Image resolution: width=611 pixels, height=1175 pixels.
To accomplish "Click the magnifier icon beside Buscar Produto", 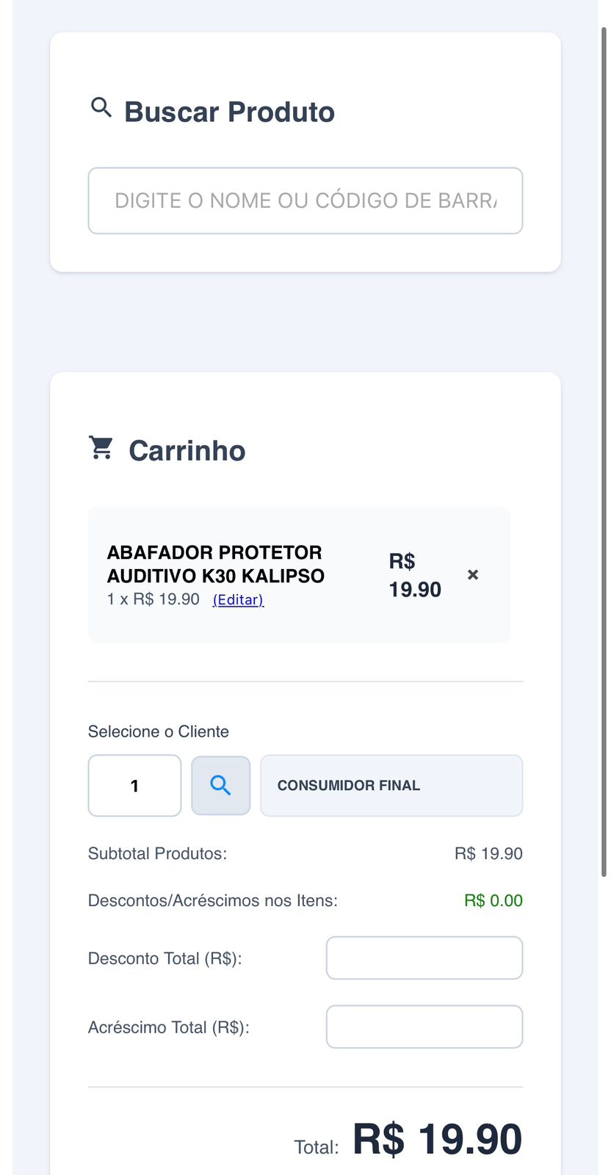I will click(x=101, y=108).
